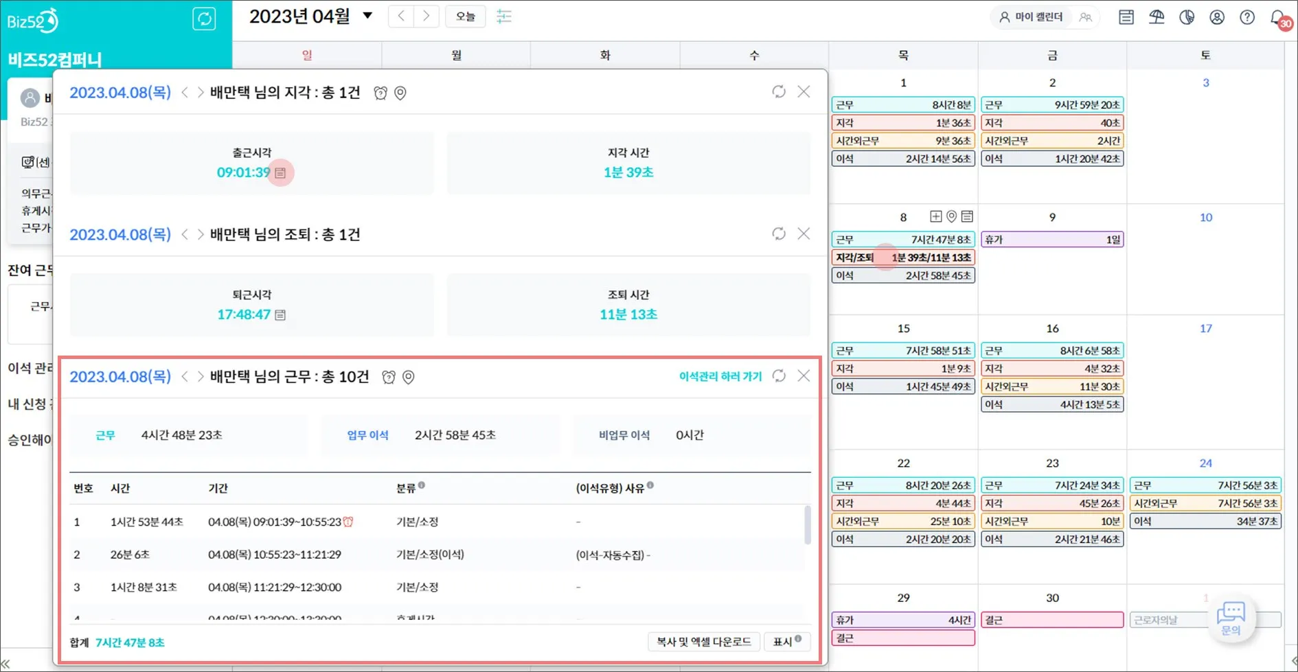Jump to today with the 오늘 button
This screenshot has width=1298, height=672.
coord(466,16)
